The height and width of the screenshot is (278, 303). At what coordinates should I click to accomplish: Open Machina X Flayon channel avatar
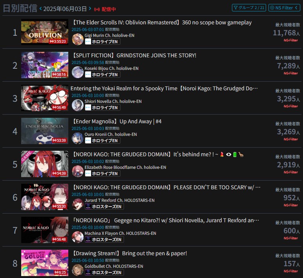(x=78, y=237)
